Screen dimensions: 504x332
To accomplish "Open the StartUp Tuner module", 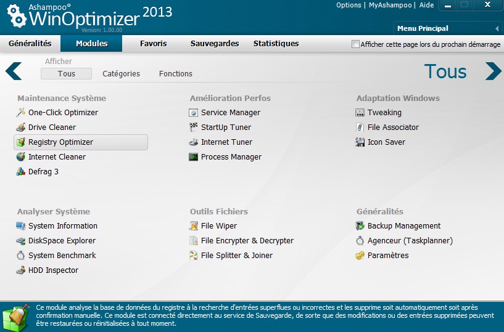I will pyautogui.click(x=226, y=127).
